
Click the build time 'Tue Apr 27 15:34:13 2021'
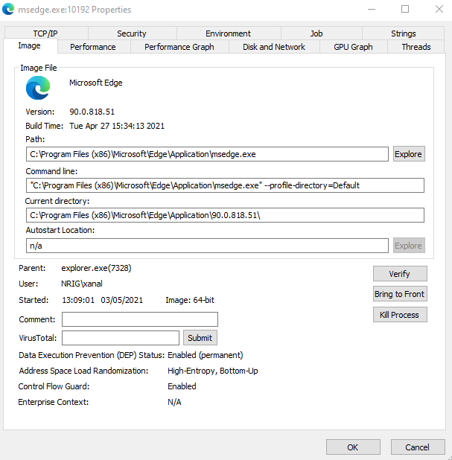click(x=117, y=126)
